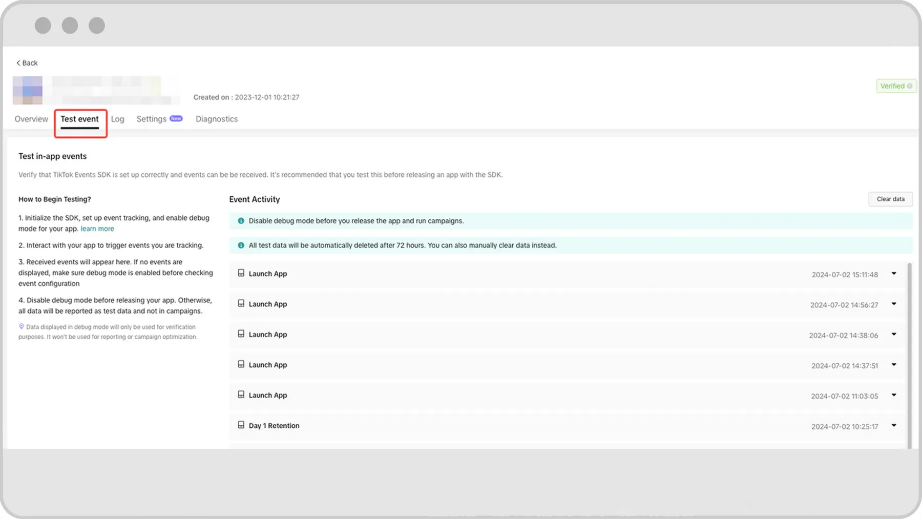Screen dimensions: 922x519
Task: Click timestamp 2024-07-02 10:25:17
Action: point(845,427)
